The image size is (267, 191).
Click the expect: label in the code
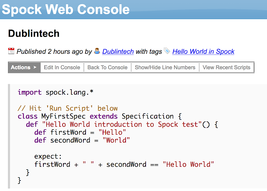[48, 157]
